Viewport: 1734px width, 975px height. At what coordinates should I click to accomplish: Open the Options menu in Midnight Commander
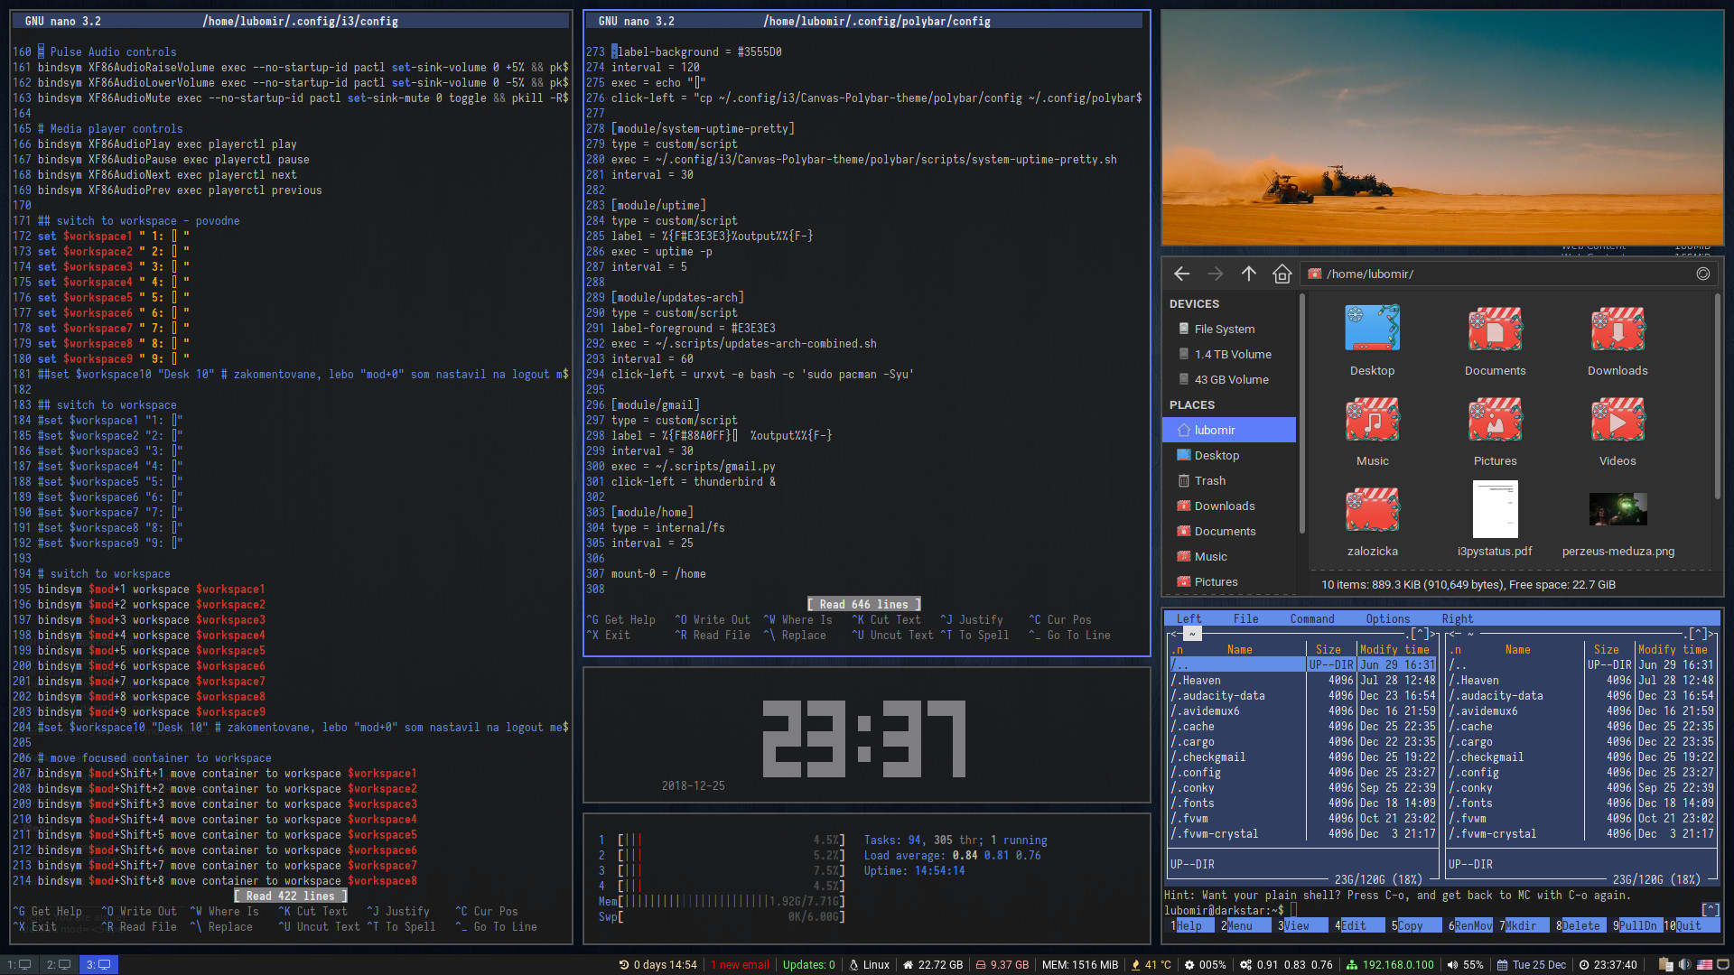pyautogui.click(x=1387, y=619)
